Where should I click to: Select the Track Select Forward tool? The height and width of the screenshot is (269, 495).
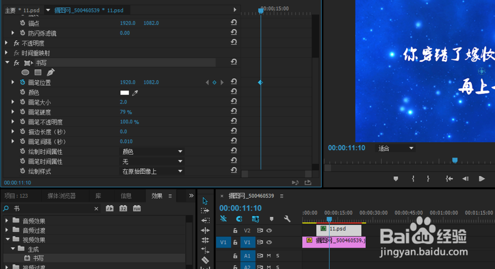click(205, 211)
